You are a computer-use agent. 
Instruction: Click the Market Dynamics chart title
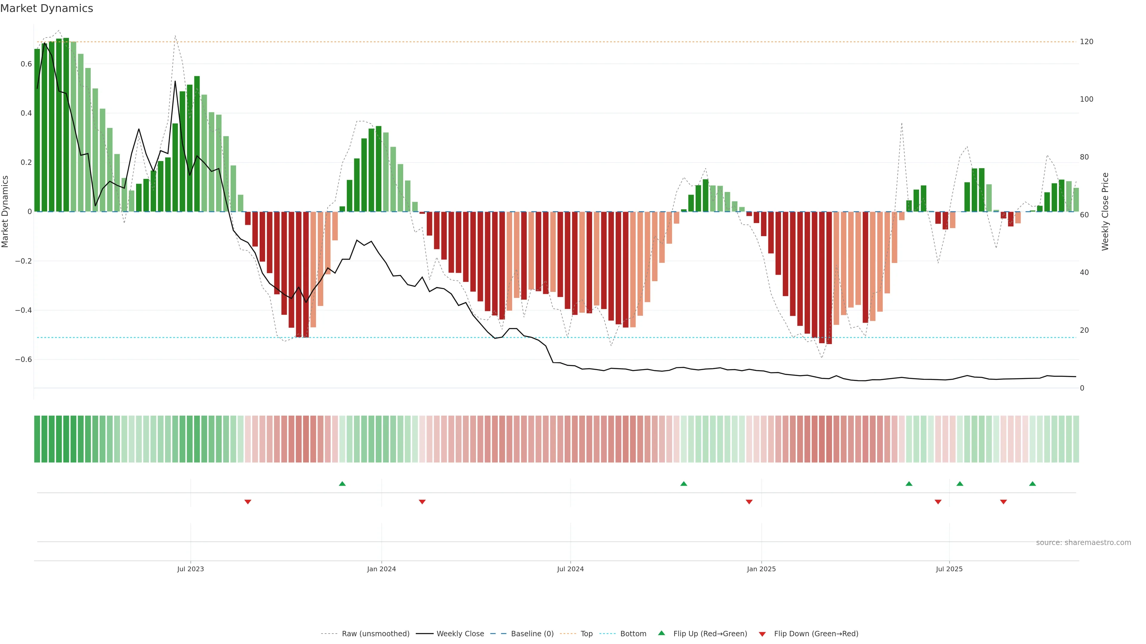[x=47, y=8]
